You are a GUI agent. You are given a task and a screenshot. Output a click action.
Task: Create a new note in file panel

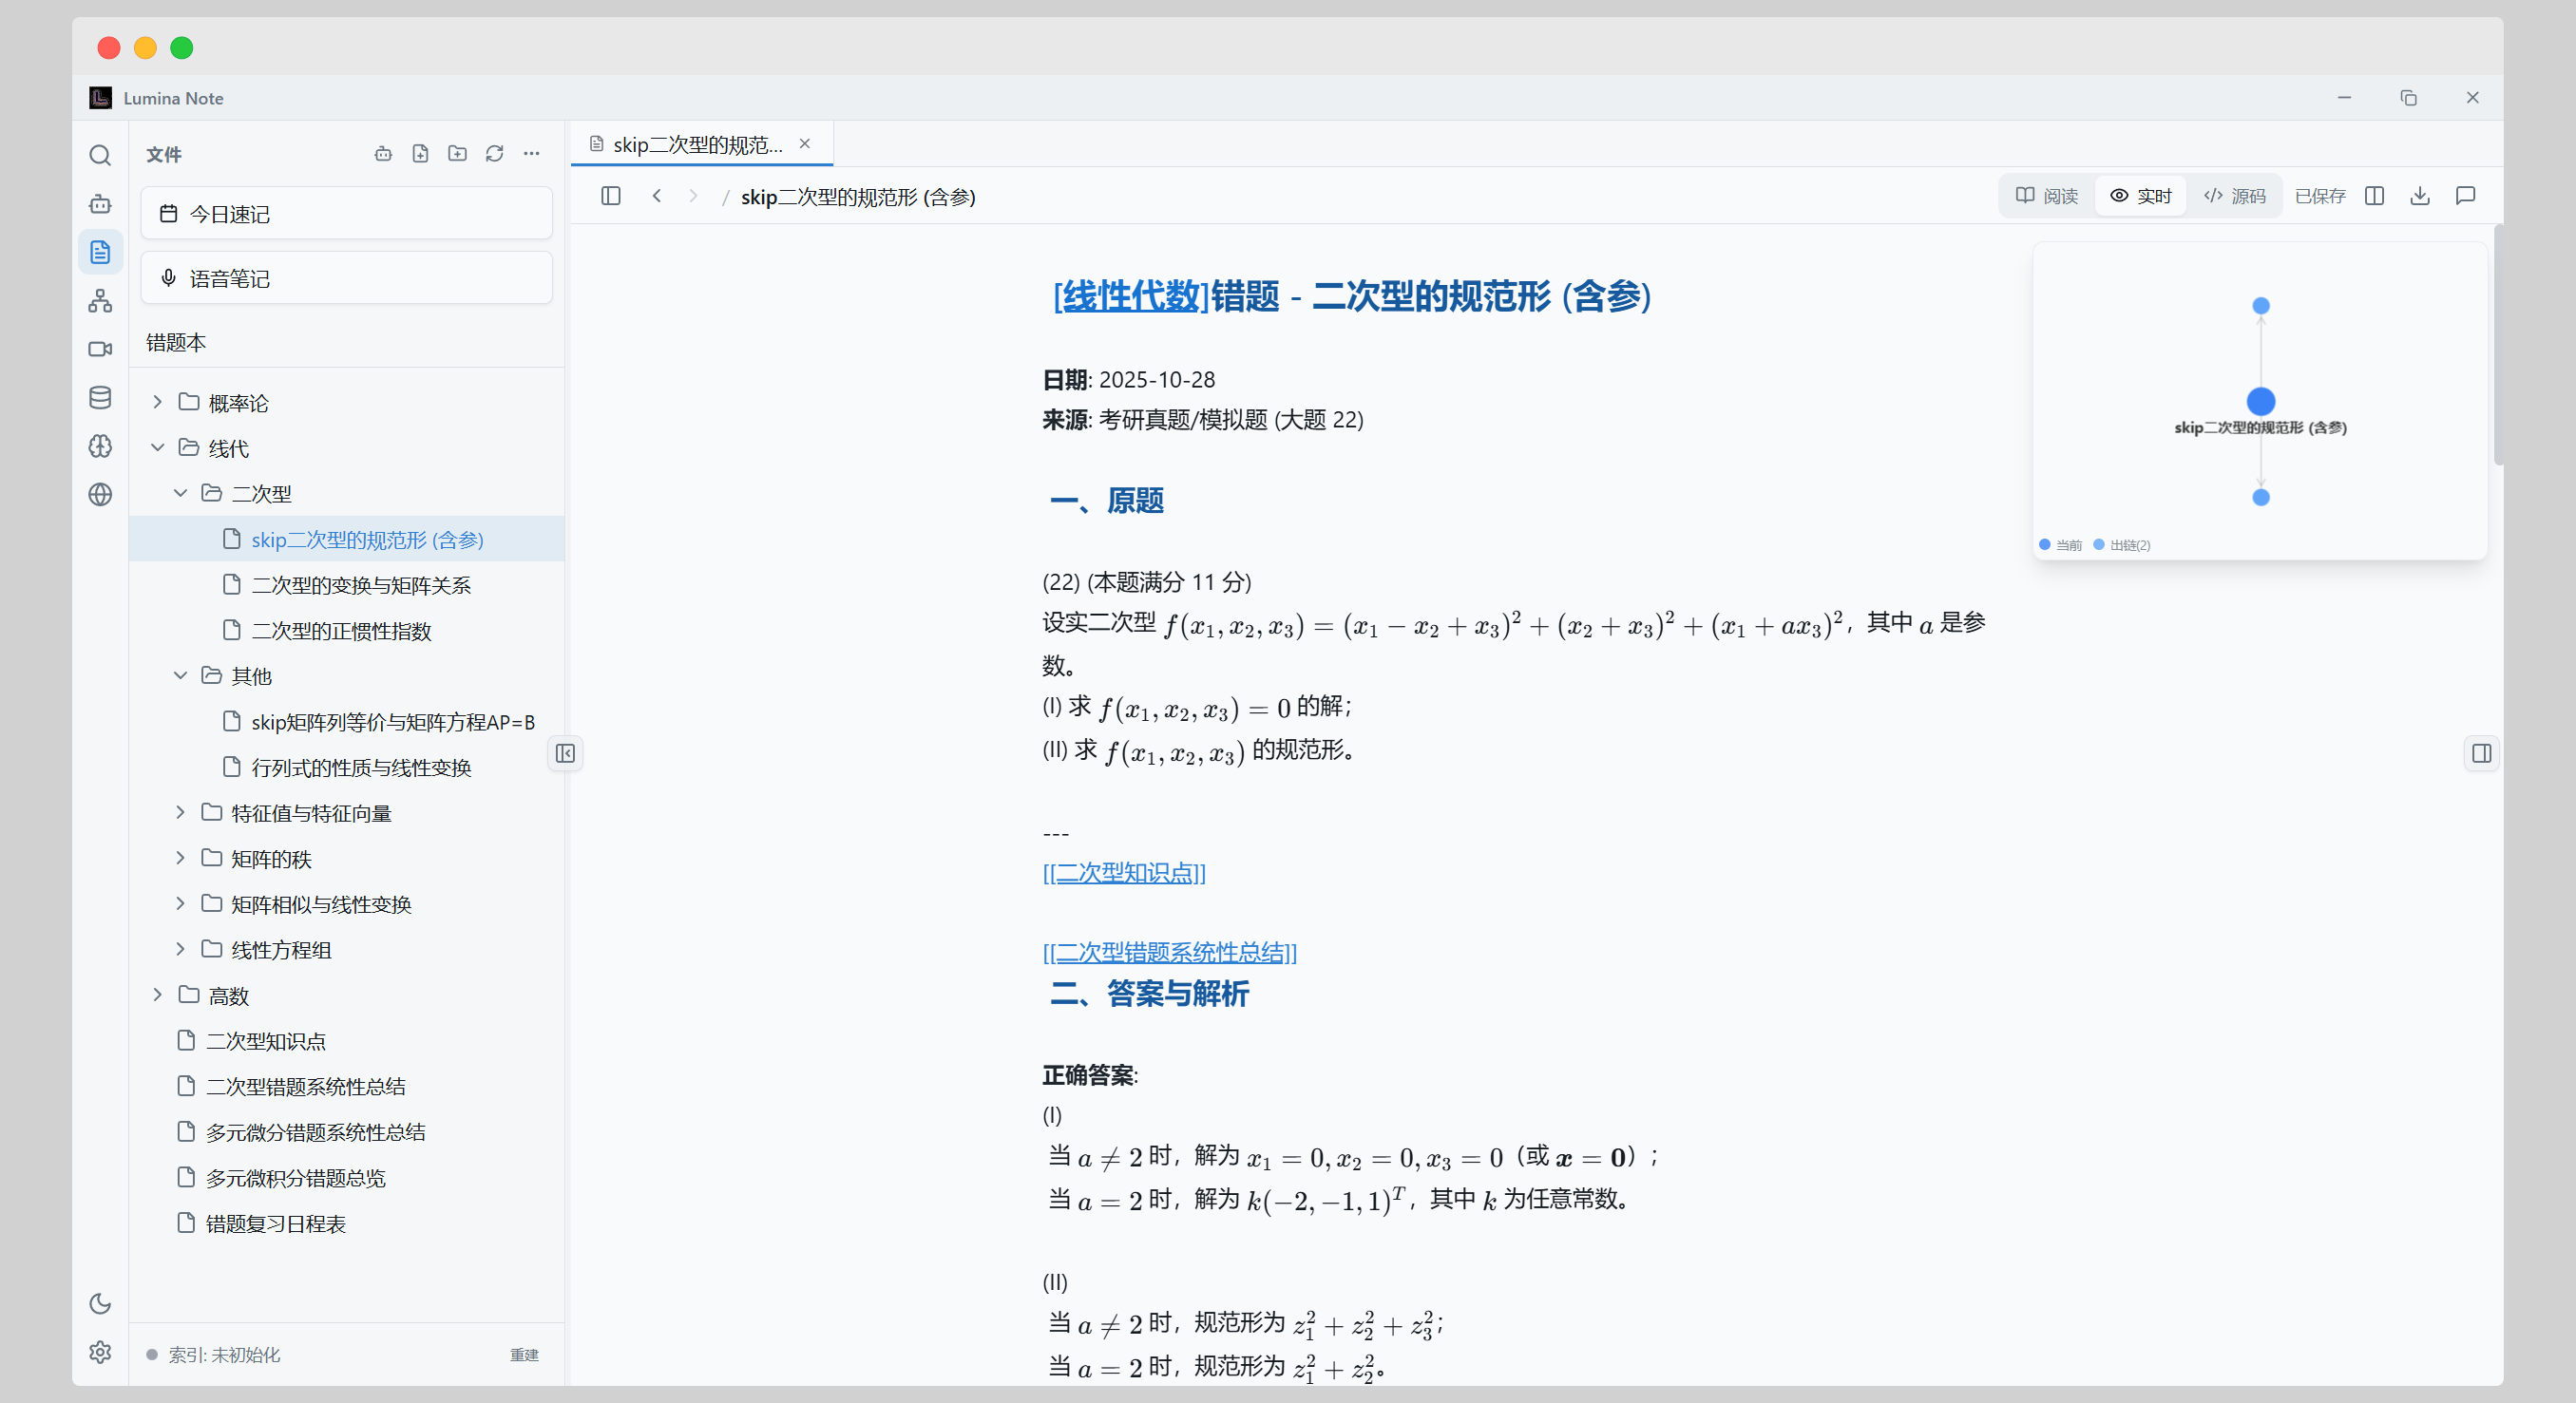coord(420,154)
